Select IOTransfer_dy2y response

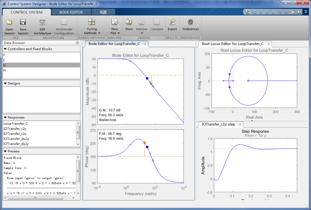pos(40,144)
